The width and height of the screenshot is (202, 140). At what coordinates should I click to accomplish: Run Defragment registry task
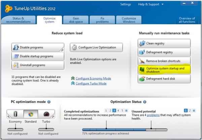164,52
